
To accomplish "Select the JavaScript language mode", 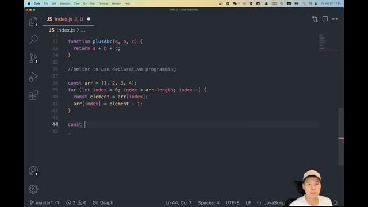I will tap(271, 202).
